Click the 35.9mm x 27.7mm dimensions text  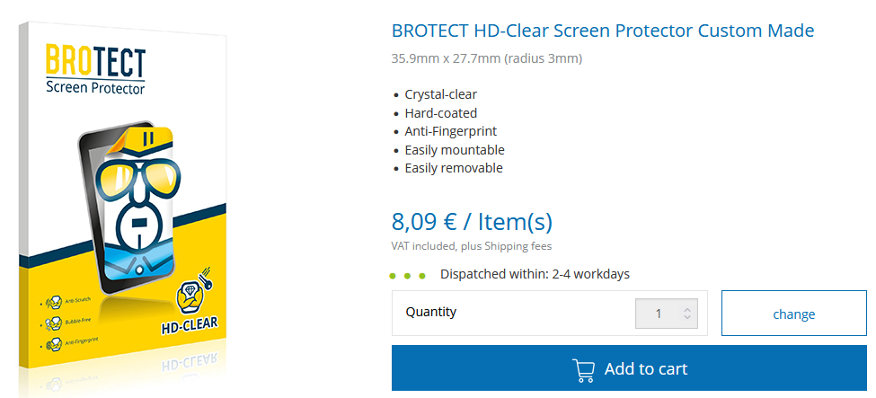point(487,58)
